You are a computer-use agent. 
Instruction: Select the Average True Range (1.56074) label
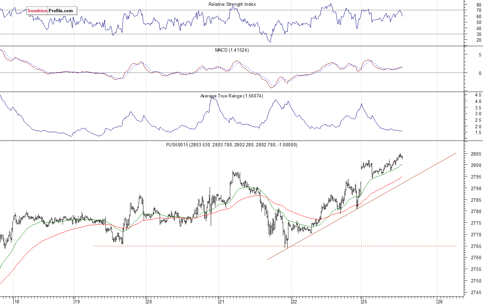(232, 96)
